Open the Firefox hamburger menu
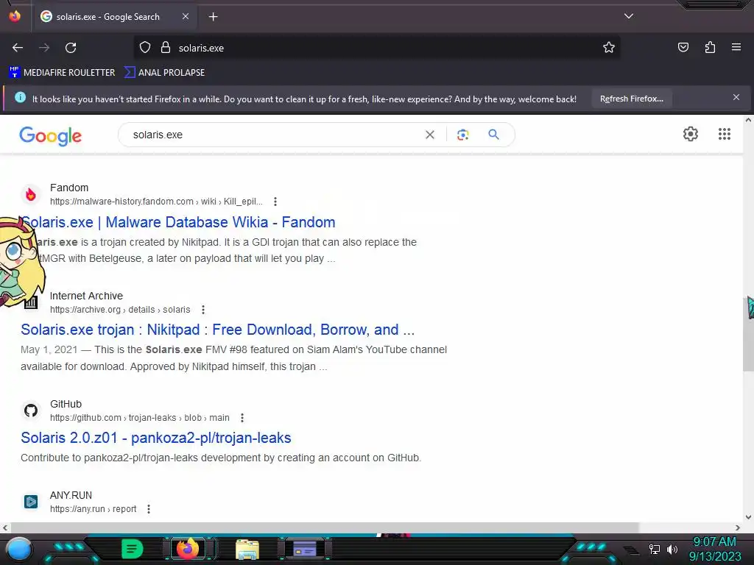Screen dimensions: 754x565 736,47
